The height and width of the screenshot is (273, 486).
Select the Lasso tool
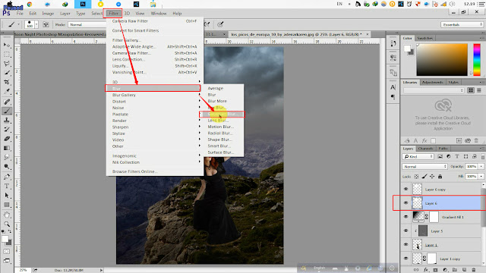pyautogui.click(x=7, y=64)
